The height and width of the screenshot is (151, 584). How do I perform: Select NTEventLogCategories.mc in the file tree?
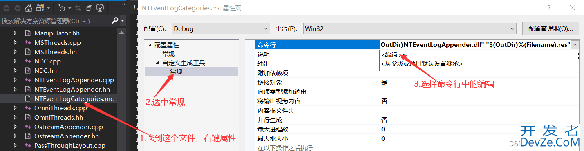coord(74,98)
